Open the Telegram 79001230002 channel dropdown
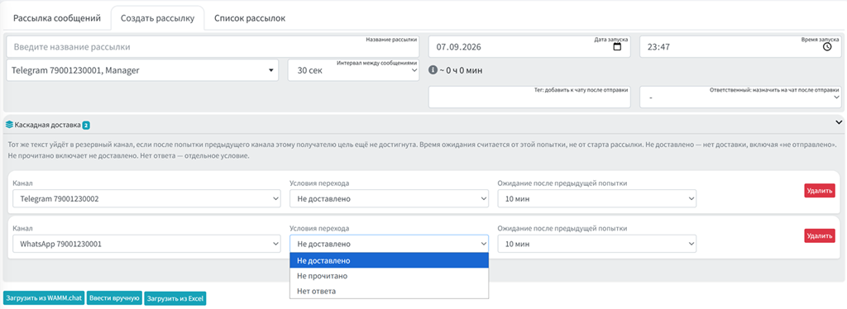847x309 pixels. point(146,199)
